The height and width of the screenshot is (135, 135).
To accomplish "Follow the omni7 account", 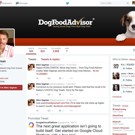I will [x=127, y=68].
